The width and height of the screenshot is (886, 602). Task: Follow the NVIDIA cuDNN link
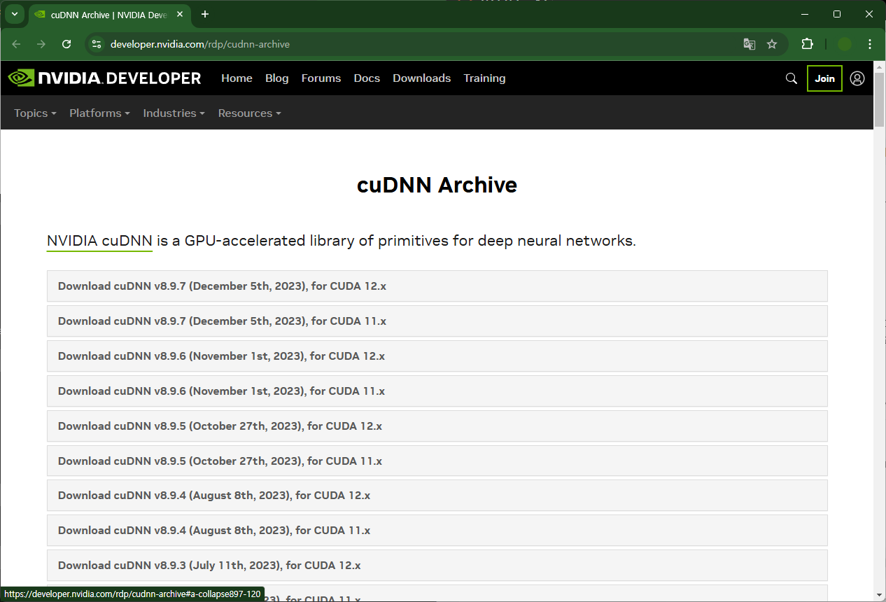coord(99,241)
